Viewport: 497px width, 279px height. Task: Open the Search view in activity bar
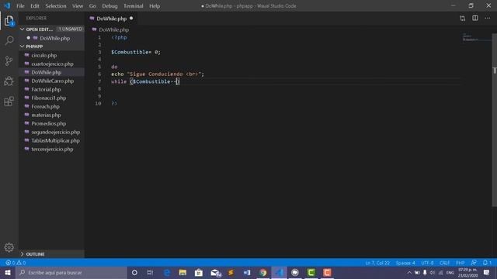[x=9, y=40]
